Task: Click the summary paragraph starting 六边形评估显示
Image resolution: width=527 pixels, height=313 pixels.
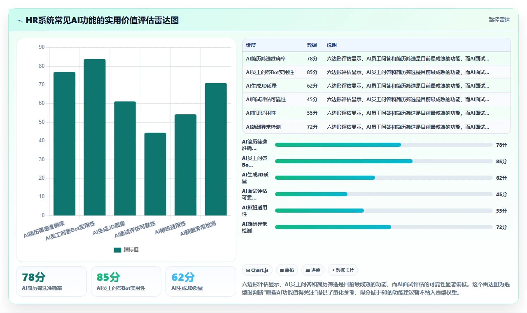Action: (x=376, y=288)
